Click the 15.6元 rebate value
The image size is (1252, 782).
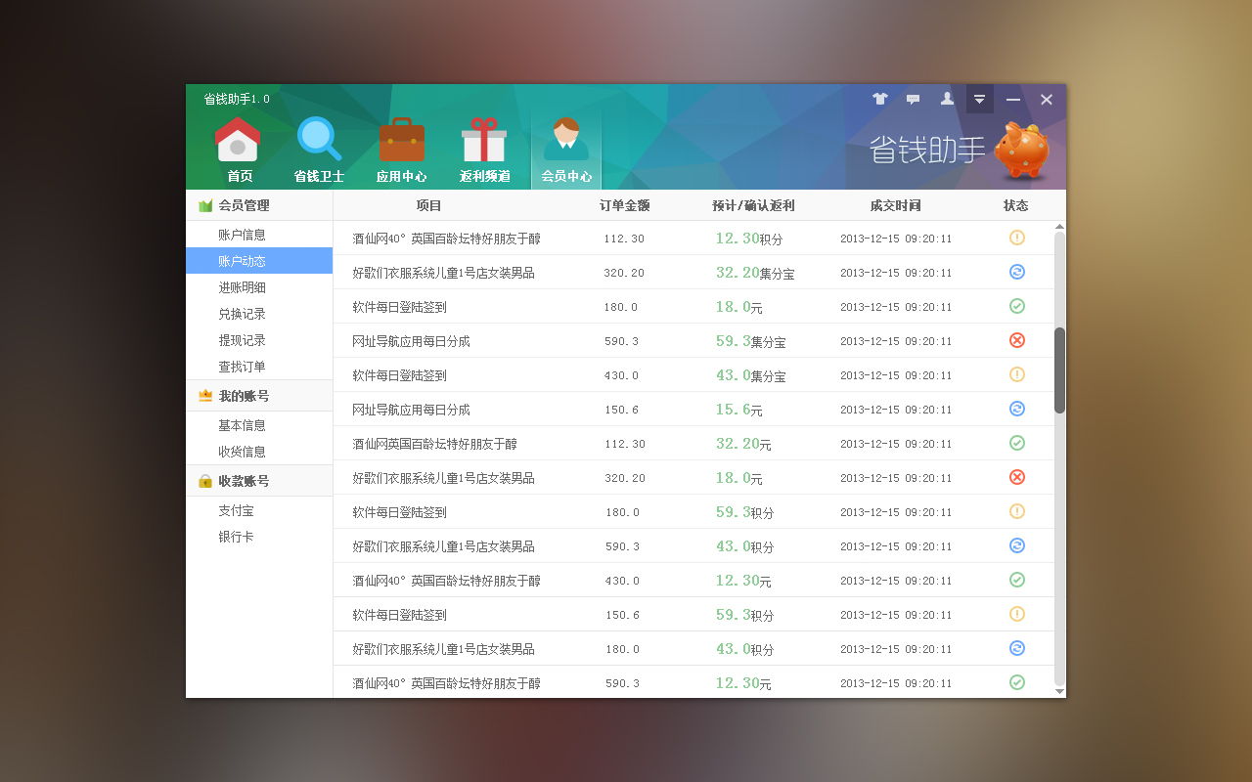pyautogui.click(x=738, y=410)
